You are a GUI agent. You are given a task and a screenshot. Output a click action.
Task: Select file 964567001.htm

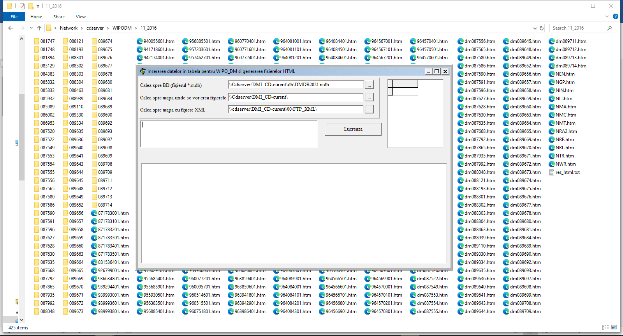[383, 41]
